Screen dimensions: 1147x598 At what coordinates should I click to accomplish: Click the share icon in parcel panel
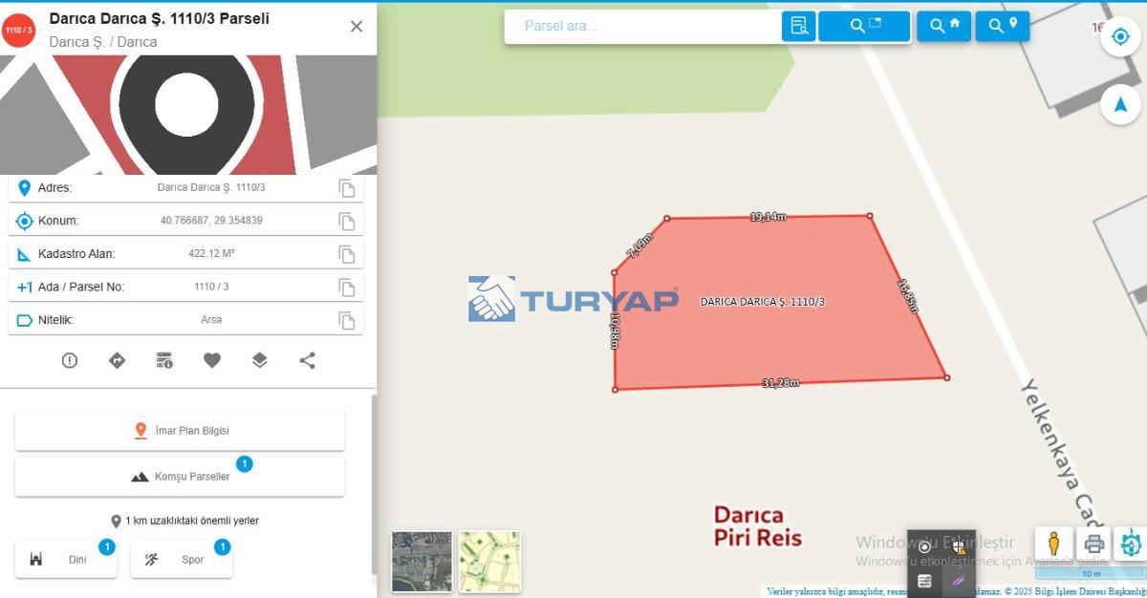coord(307,360)
